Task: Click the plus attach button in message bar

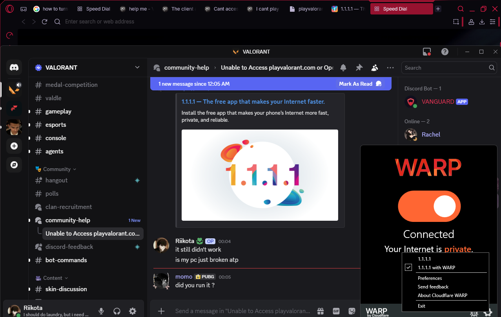Action: 161,311
